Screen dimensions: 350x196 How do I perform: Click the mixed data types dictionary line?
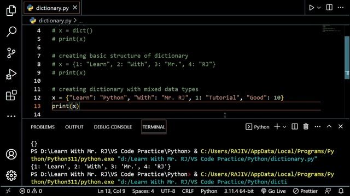point(168,98)
